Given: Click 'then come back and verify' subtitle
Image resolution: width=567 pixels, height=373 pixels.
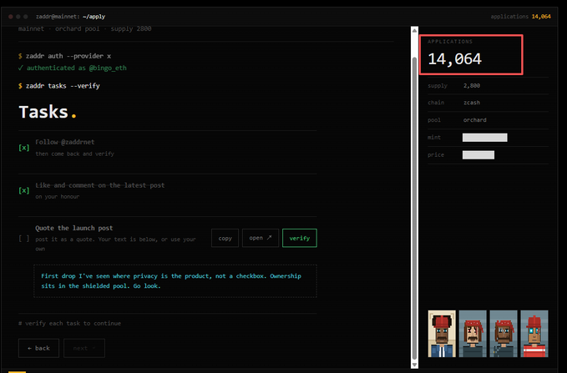Looking at the screenshot, I should 75,154.
